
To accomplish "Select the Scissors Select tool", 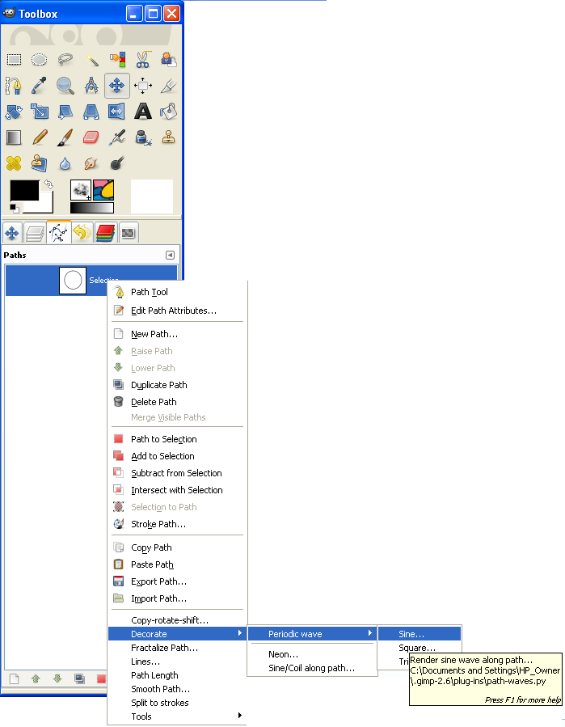I will pos(143,59).
